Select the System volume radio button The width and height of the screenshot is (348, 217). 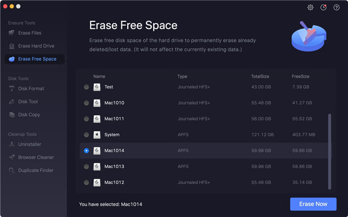[87, 135]
